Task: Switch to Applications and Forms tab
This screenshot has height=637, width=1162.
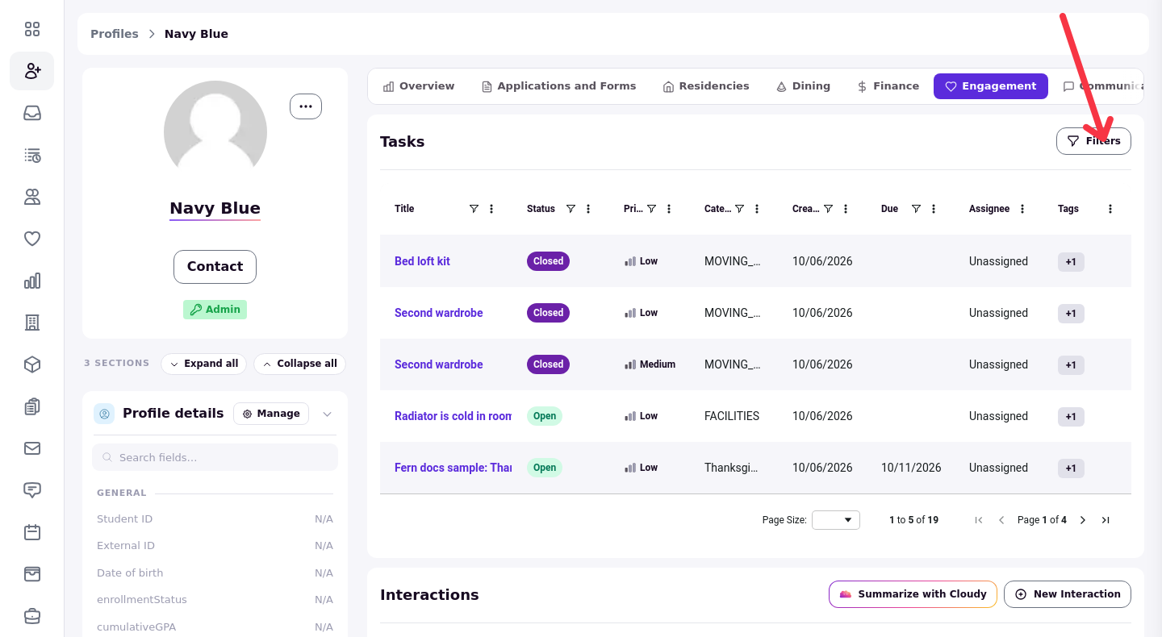Action: [x=558, y=86]
